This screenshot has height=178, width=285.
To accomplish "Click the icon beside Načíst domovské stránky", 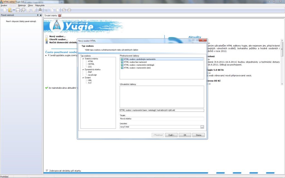I will [x=46, y=43].
